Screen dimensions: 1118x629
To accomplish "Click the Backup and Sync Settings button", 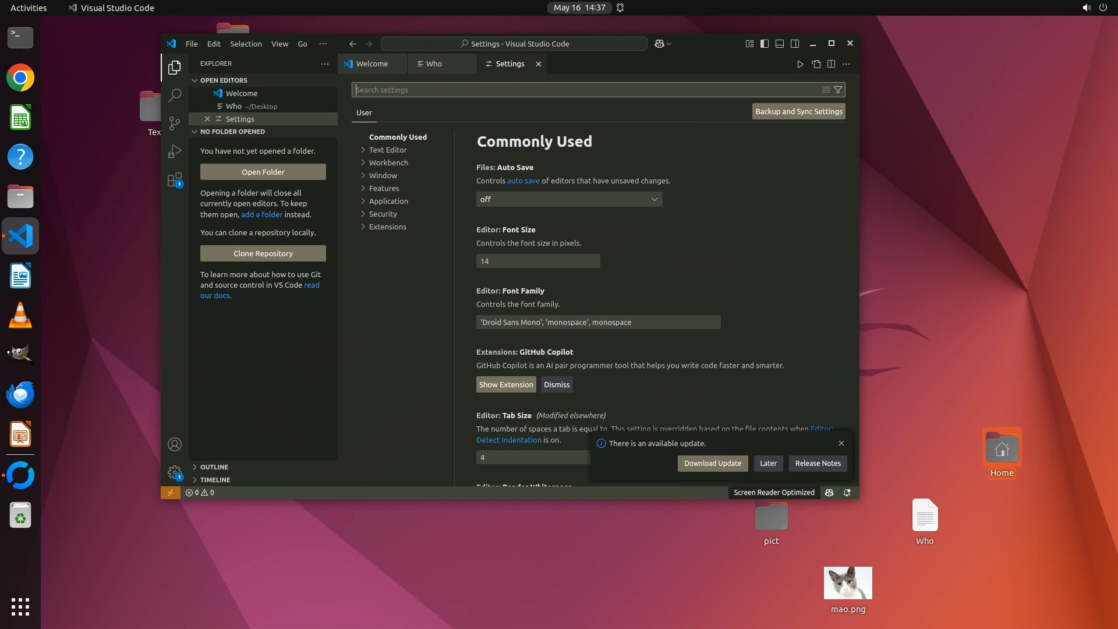I will [x=798, y=111].
